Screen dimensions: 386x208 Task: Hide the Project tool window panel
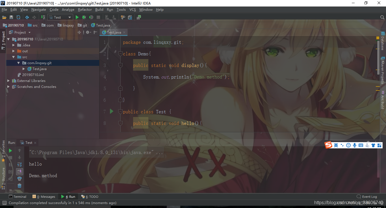tap(95, 32)
